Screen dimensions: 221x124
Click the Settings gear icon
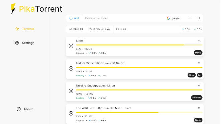17,43
